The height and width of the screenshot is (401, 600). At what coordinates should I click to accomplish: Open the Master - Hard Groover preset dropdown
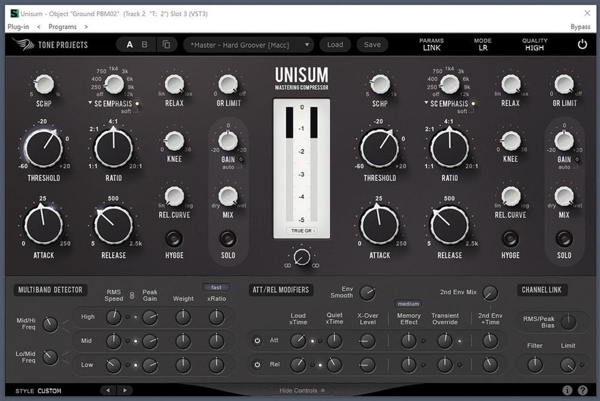248,44
